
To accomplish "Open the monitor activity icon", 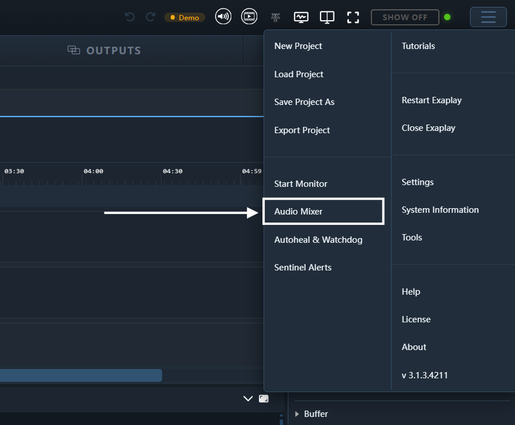I will [x=301, y=17].
